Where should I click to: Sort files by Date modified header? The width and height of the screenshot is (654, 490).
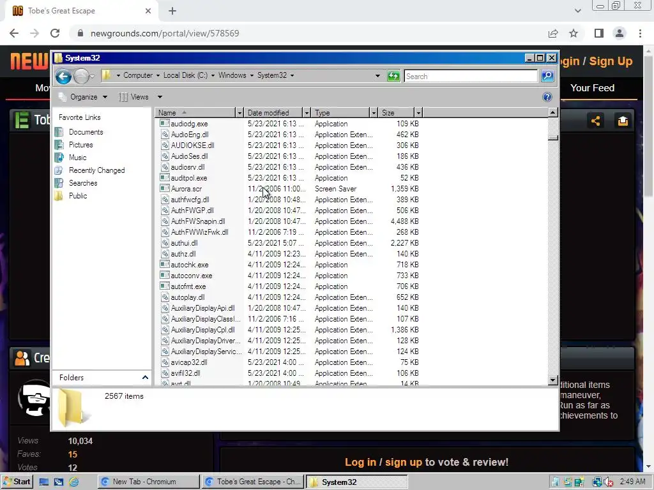point(273,113)
